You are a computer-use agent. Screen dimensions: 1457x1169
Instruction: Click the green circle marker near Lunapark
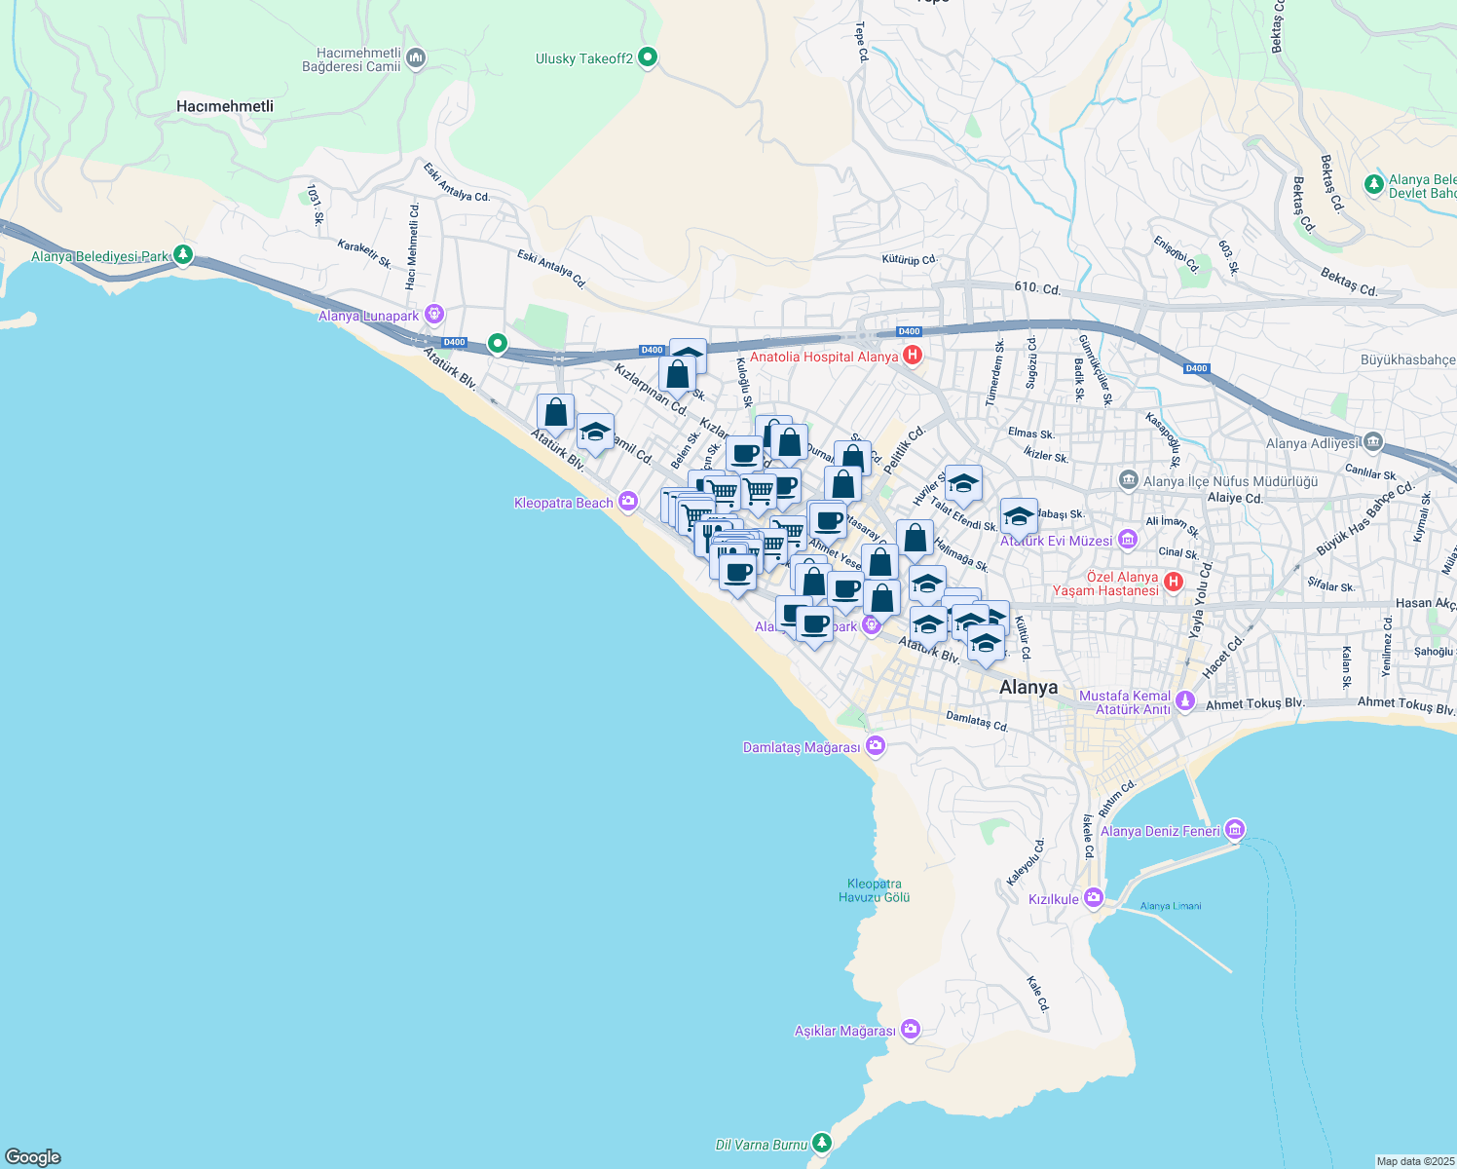tap(498, 343)
